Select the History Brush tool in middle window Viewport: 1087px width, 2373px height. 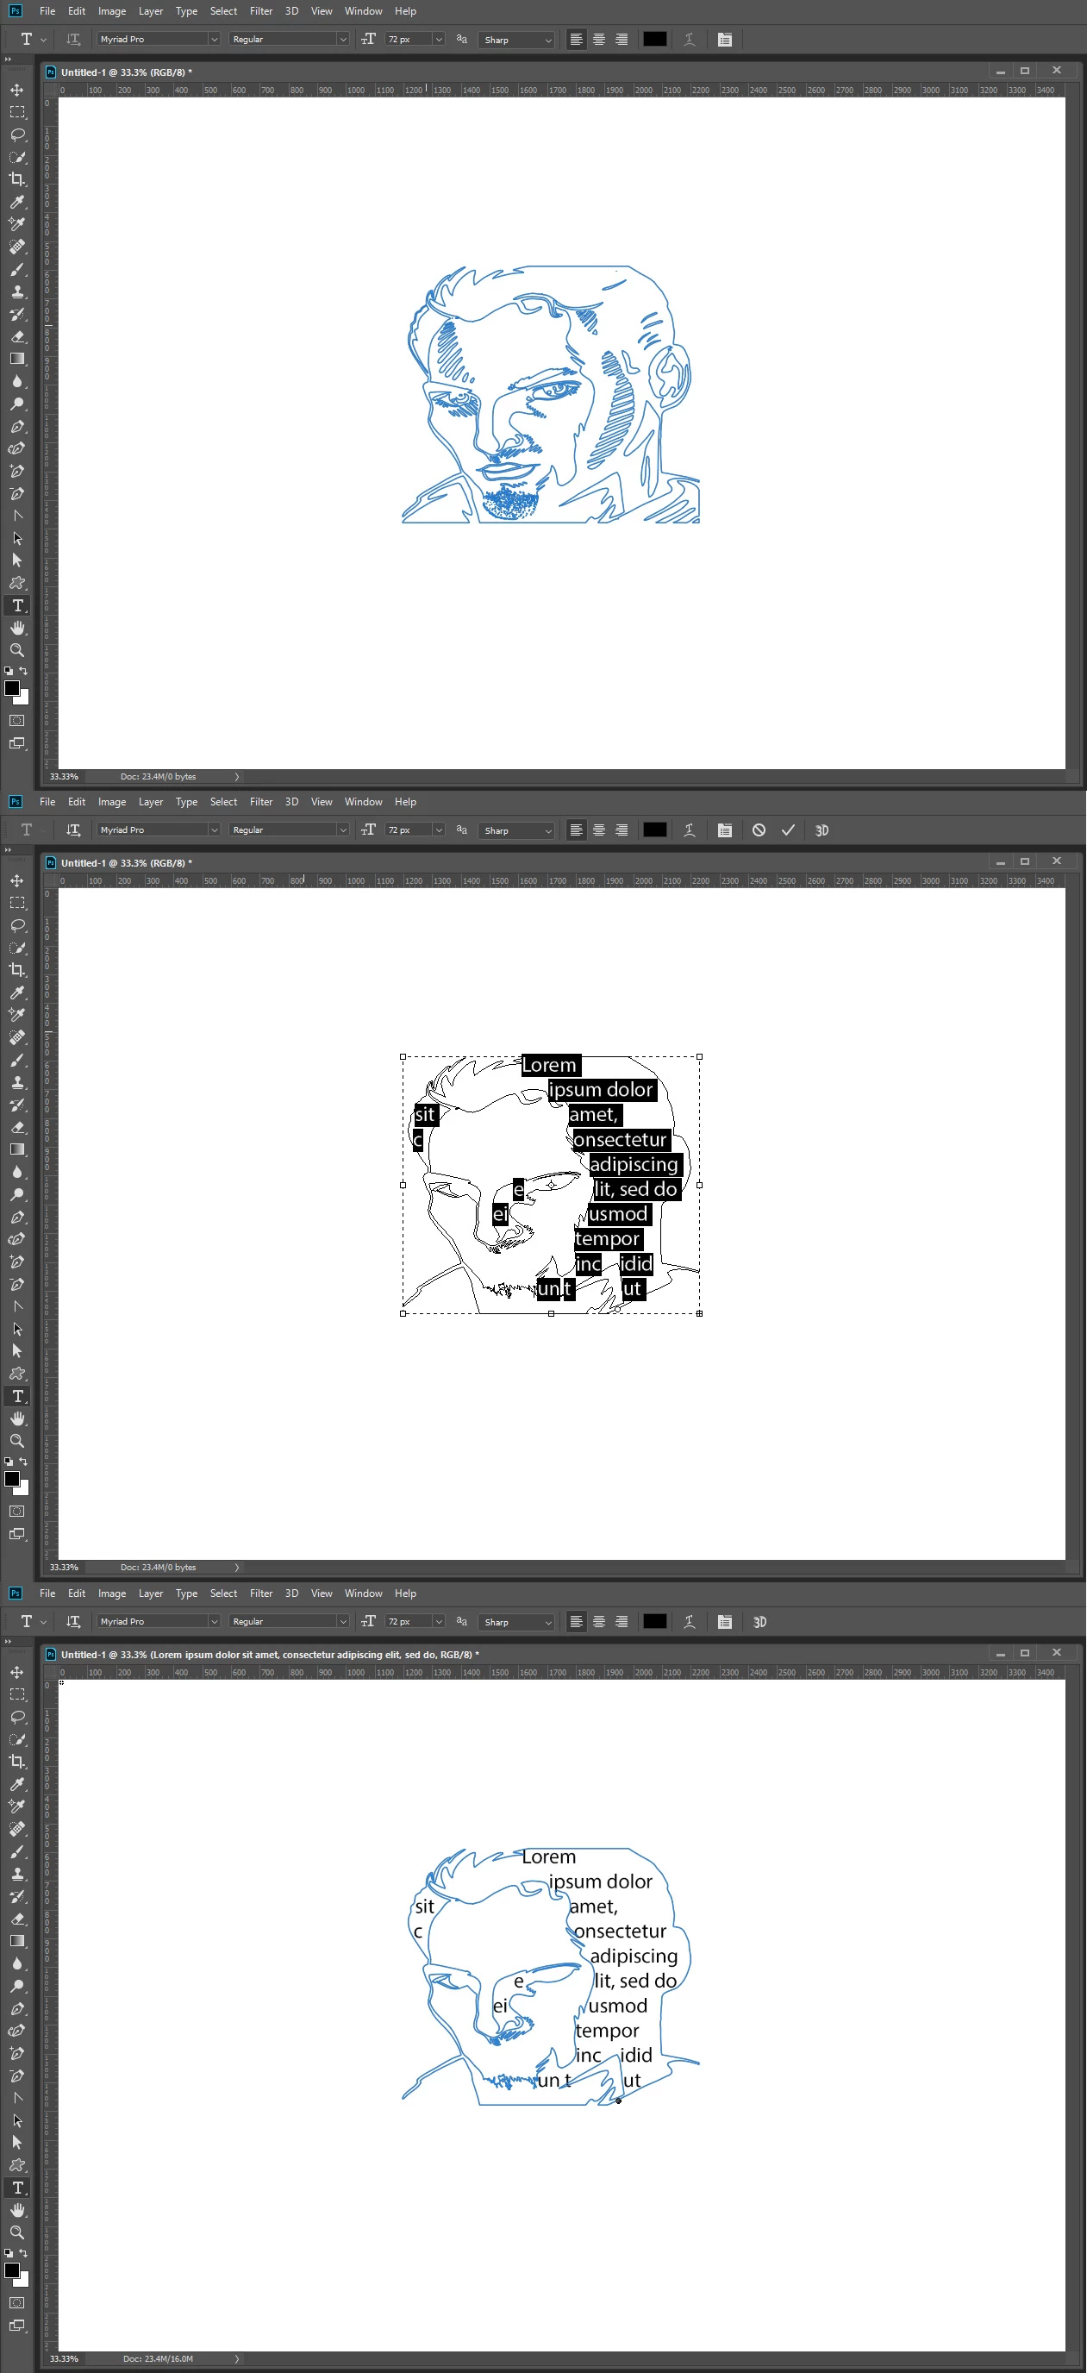pos(16,1105)
